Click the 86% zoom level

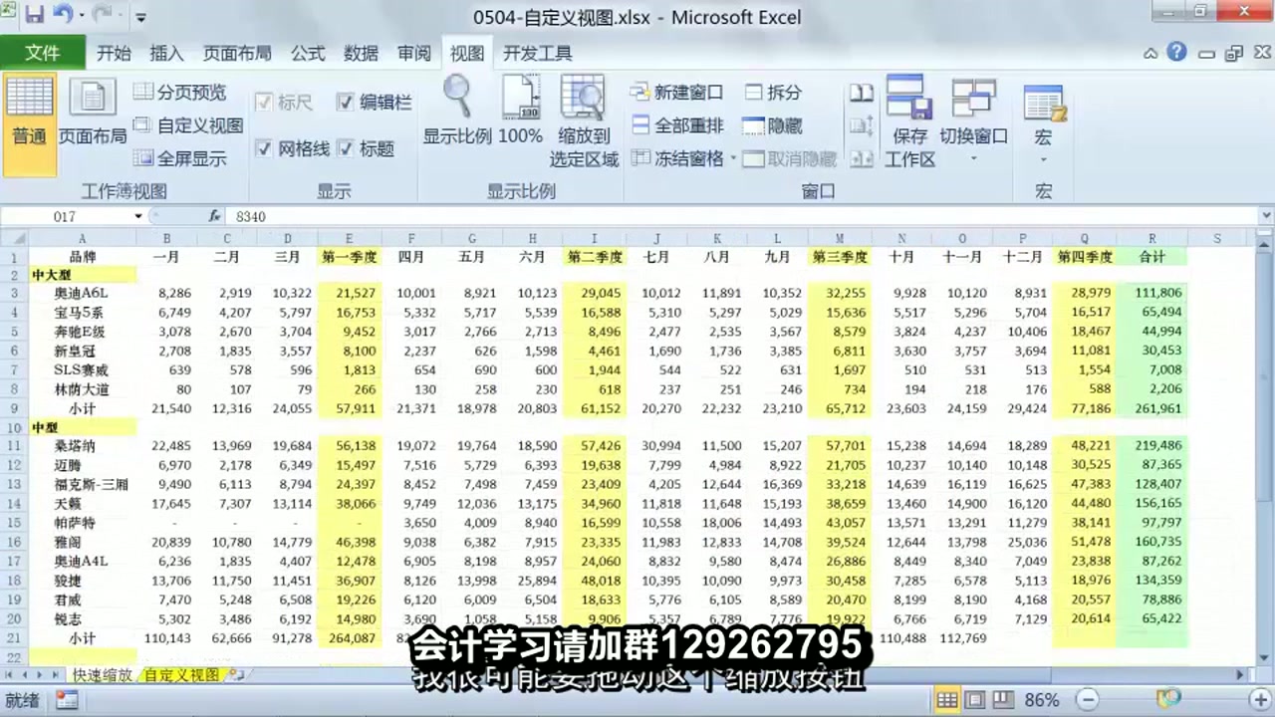(x=1041, y=700)
